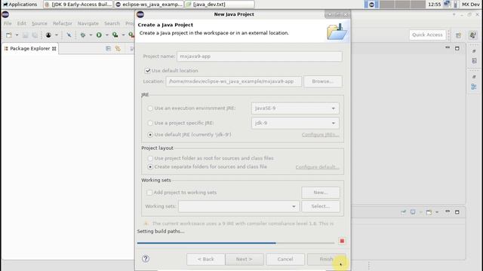Open the Task List side icon
The height and width of the screenshot is (271, 483).
pyautogui.click(x=474, y=61)
